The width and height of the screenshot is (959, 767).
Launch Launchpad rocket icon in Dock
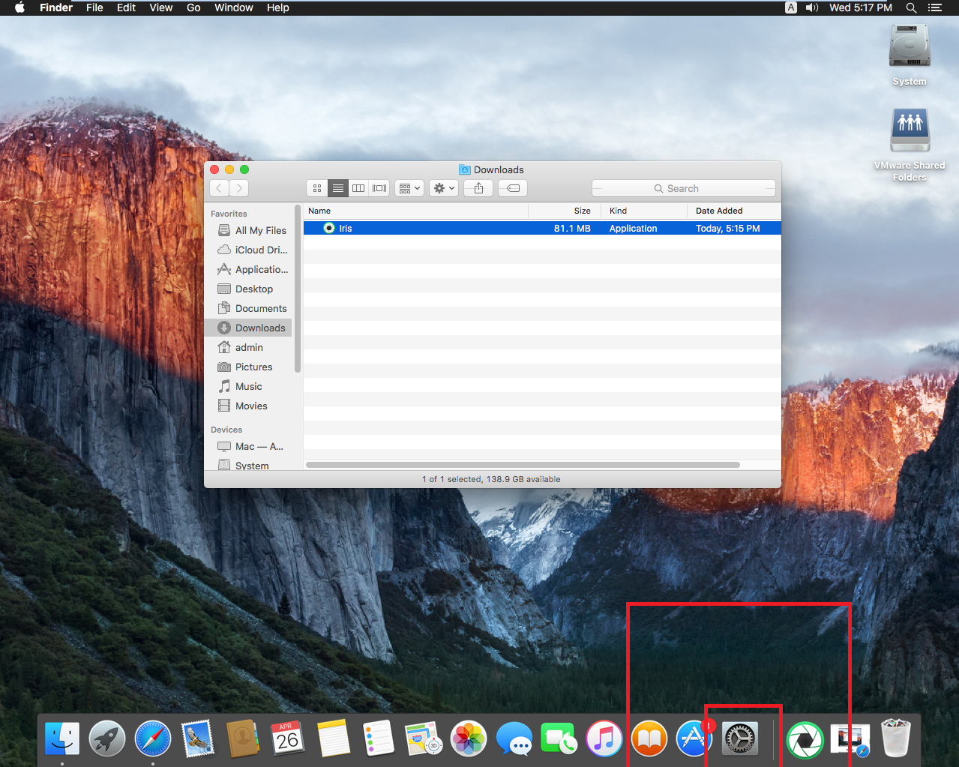coord(107,739)
